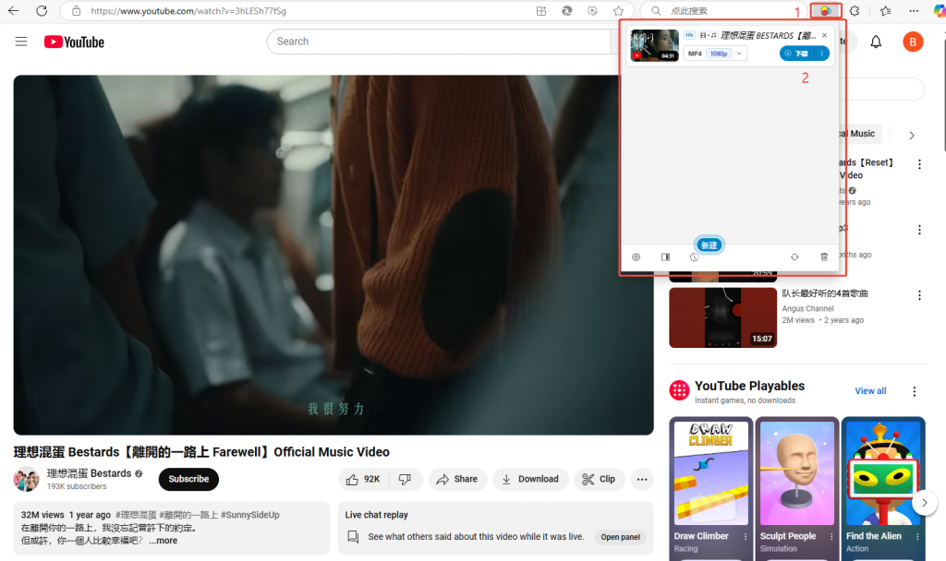
Task: Open download history clock icon in popup
Action: pos(695,257)
